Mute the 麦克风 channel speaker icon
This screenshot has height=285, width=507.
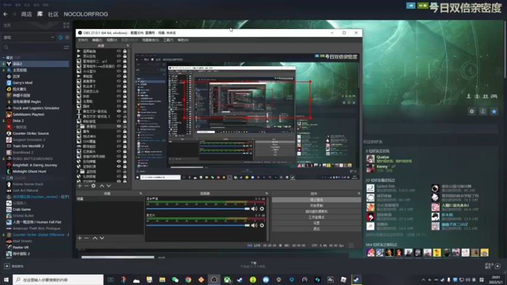[x=255, y=225]
